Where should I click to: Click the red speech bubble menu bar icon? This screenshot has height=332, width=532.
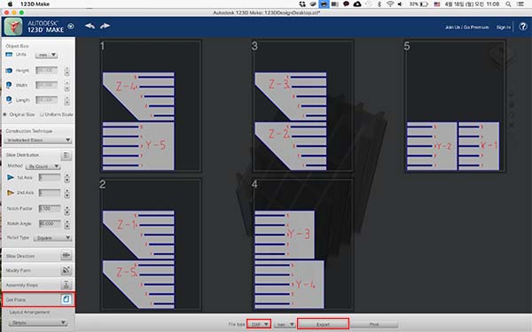(x=346, y=4)
